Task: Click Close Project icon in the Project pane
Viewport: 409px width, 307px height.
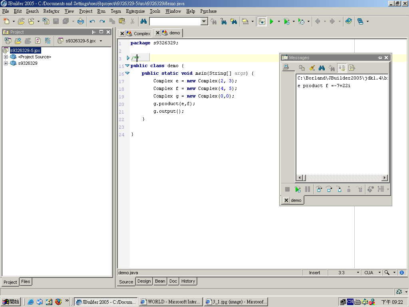Action: 8,41
